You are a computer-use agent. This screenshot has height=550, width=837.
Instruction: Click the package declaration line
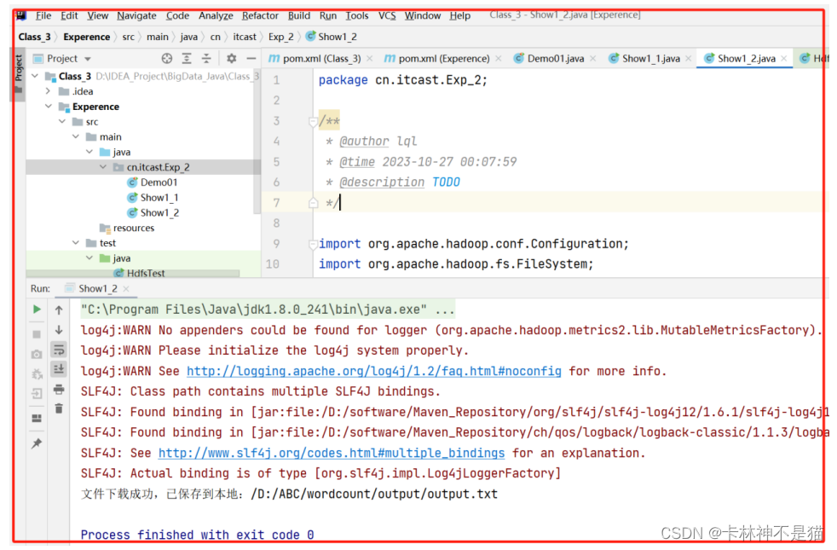point(403,79)
